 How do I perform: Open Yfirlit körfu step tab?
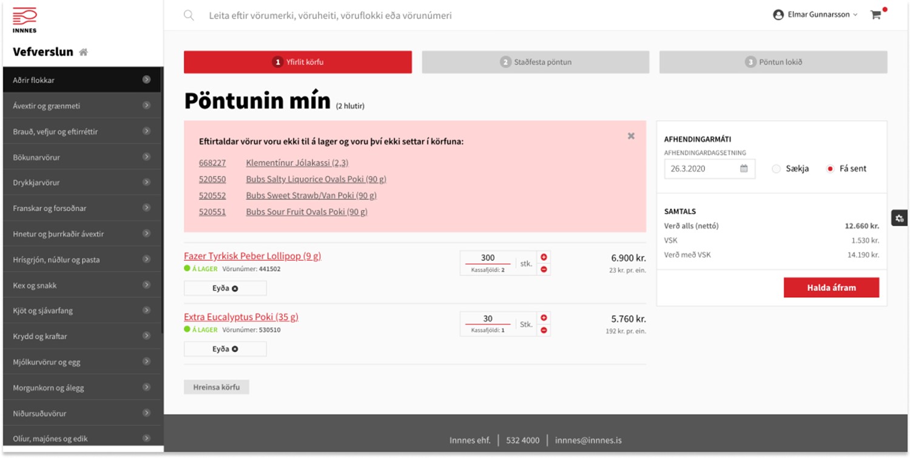pos(298,62)
